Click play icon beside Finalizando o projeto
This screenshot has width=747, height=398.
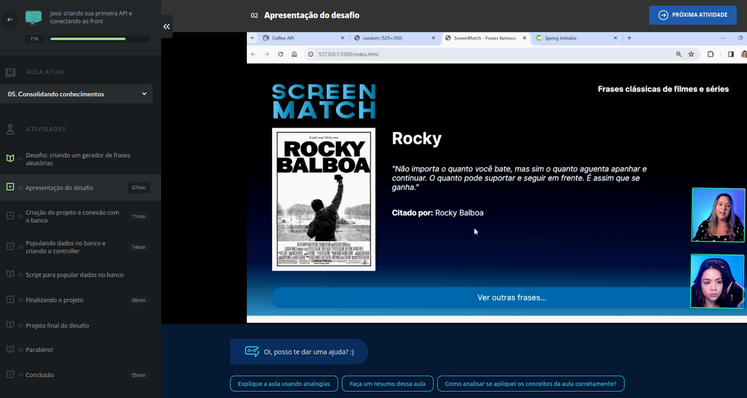point(10,299)
